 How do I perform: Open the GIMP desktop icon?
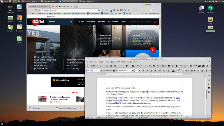[210, 21]
